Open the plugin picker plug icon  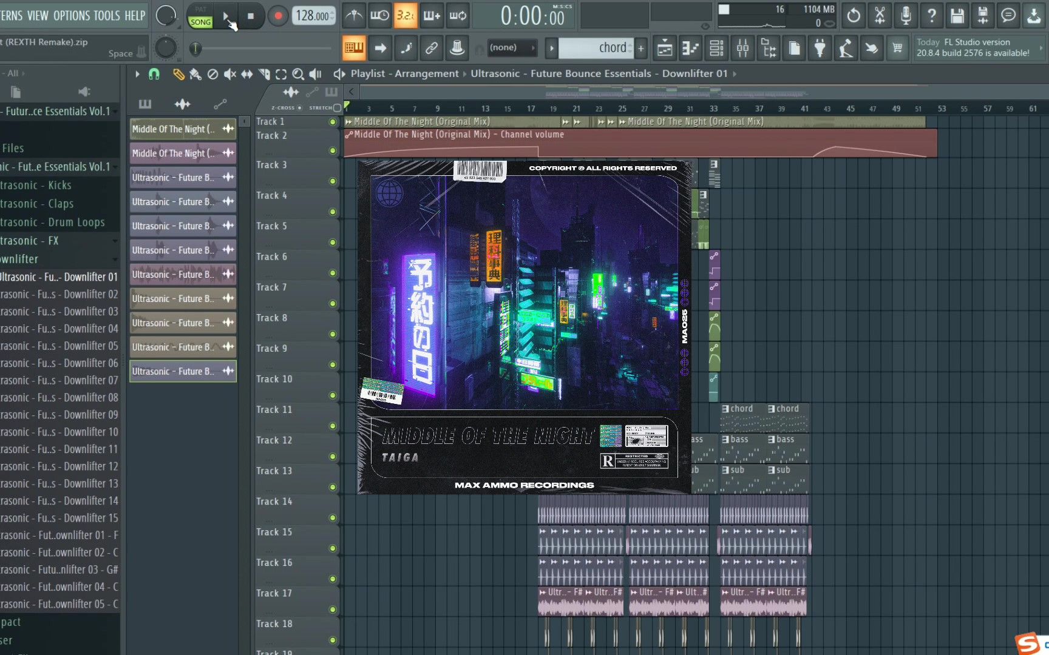[820, 48]
